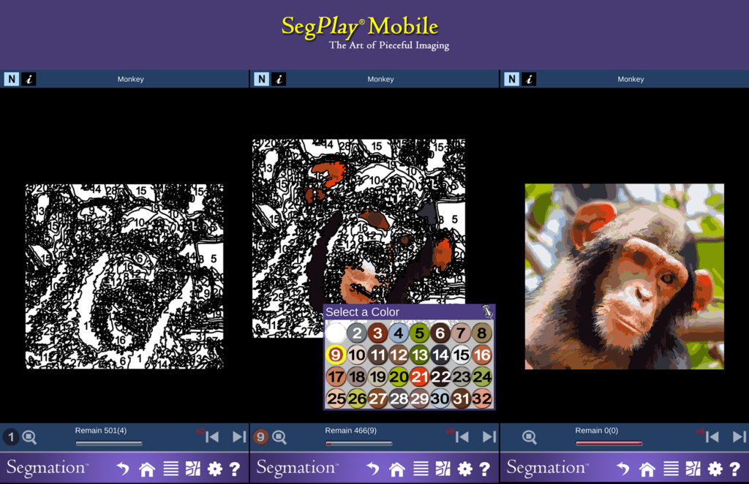
Task: Toggle the N button in left panel
Action: click(x=12, y=79)
